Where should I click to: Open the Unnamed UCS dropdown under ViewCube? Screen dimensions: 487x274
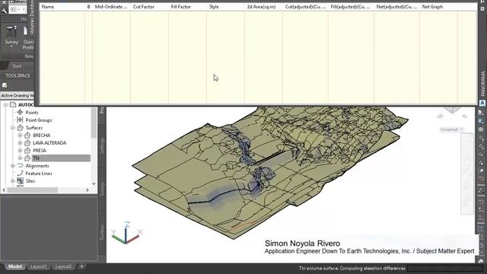[x=452, y=129]
